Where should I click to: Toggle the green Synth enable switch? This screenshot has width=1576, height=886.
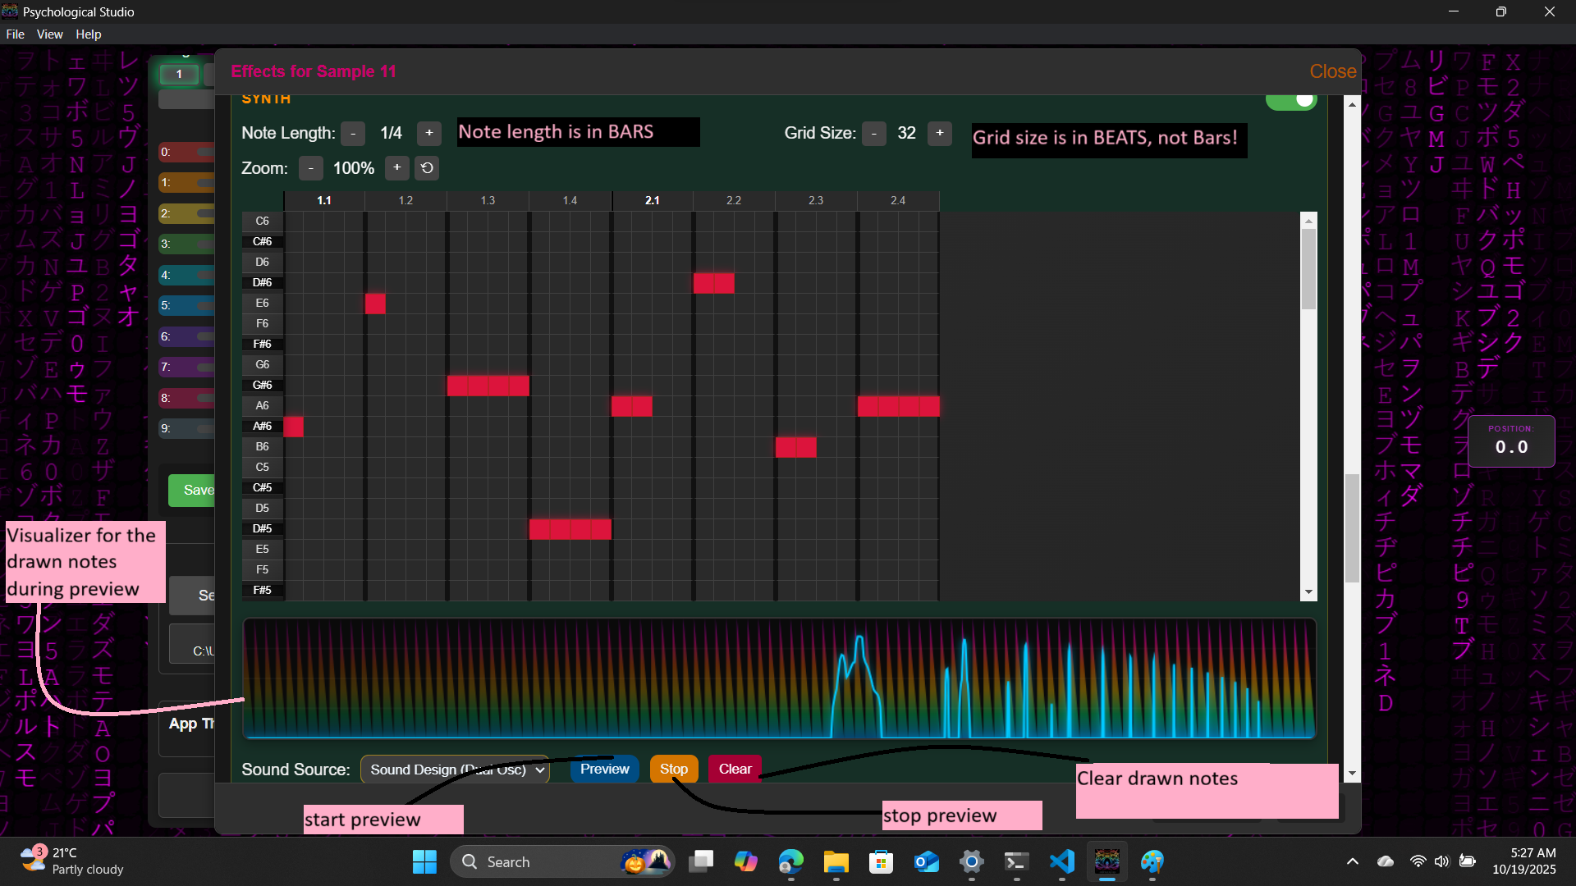tap(1291, 100)
